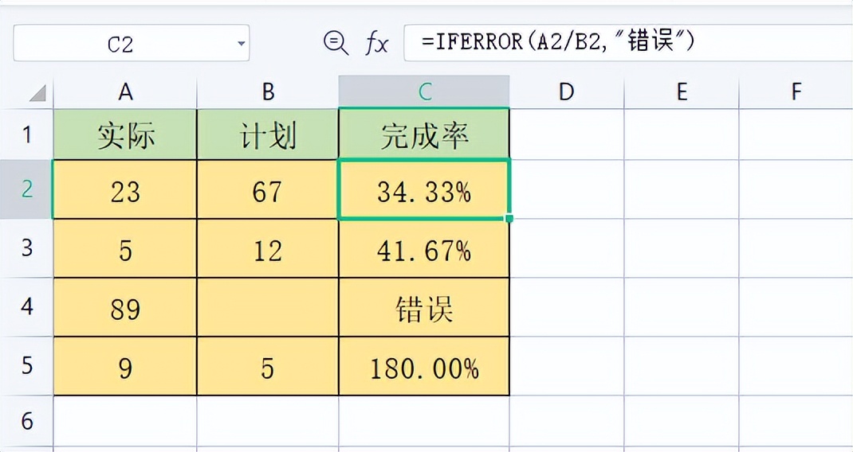The image size is (853, 452).
Task: Click the formula bar with IFERROR formula
Action: click(x=628, y=42)
